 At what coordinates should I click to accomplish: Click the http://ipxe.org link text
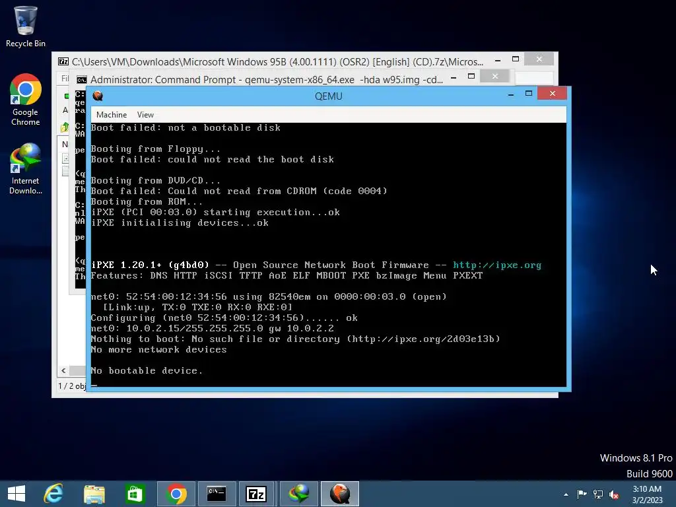coord(496,265)
